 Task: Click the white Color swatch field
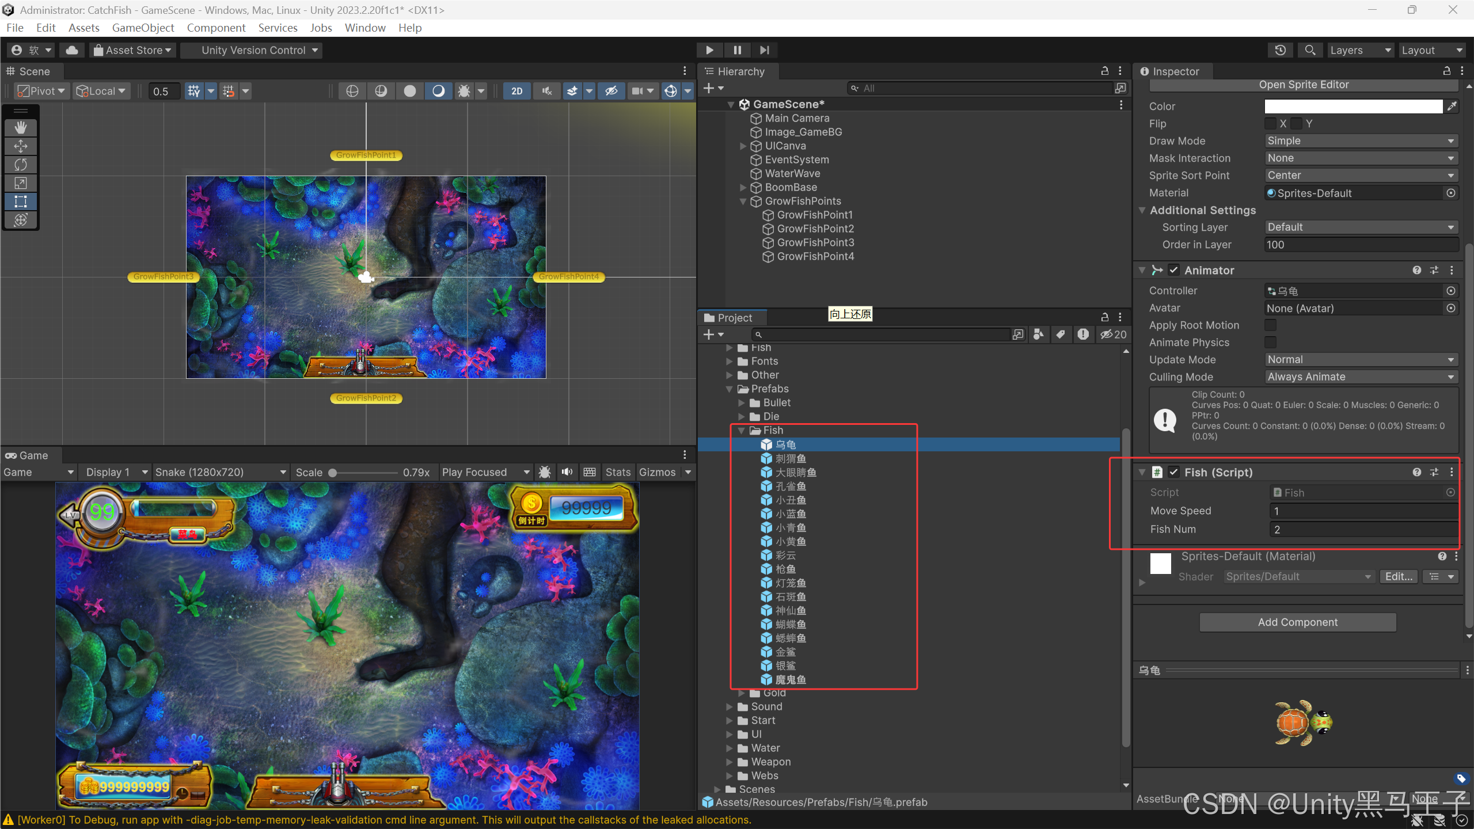[1353, 106]
